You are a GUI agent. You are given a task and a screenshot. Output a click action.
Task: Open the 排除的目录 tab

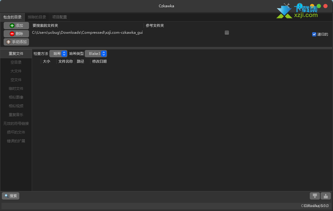[37, 17]
